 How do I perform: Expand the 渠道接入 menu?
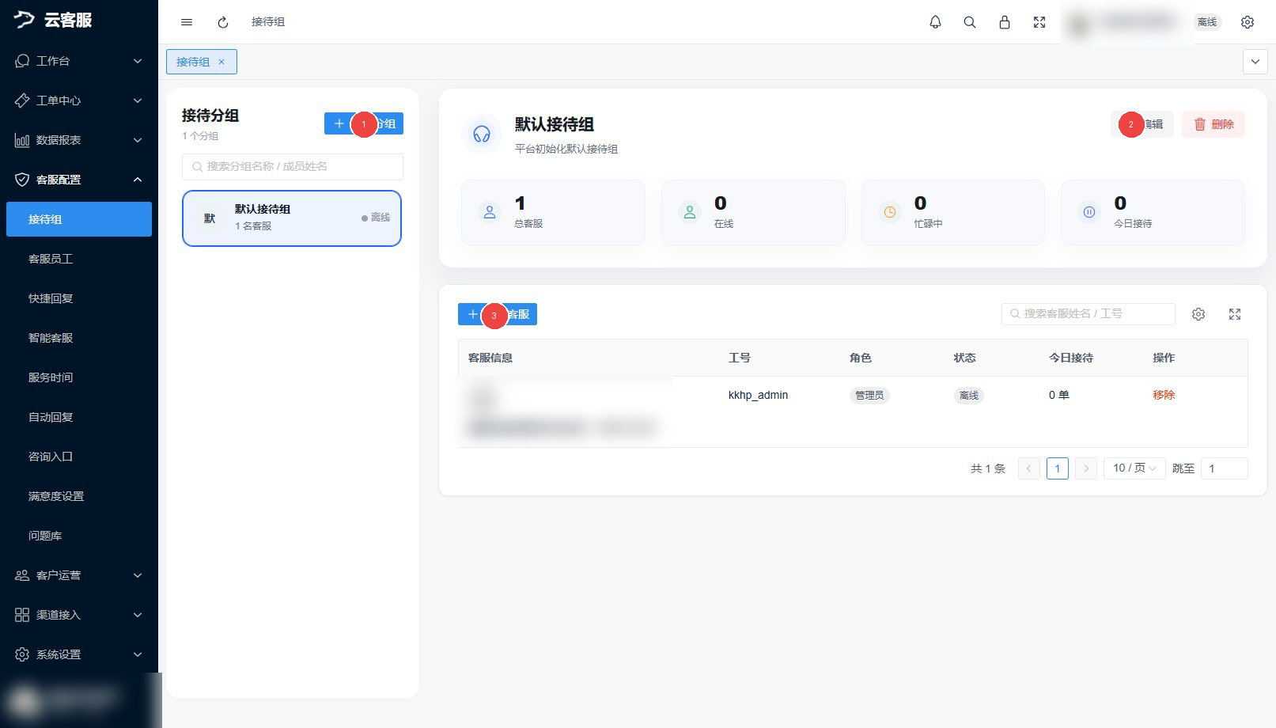[79, 615]
